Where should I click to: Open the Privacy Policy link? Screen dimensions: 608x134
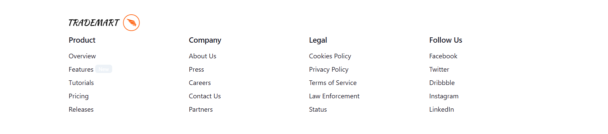329,69
